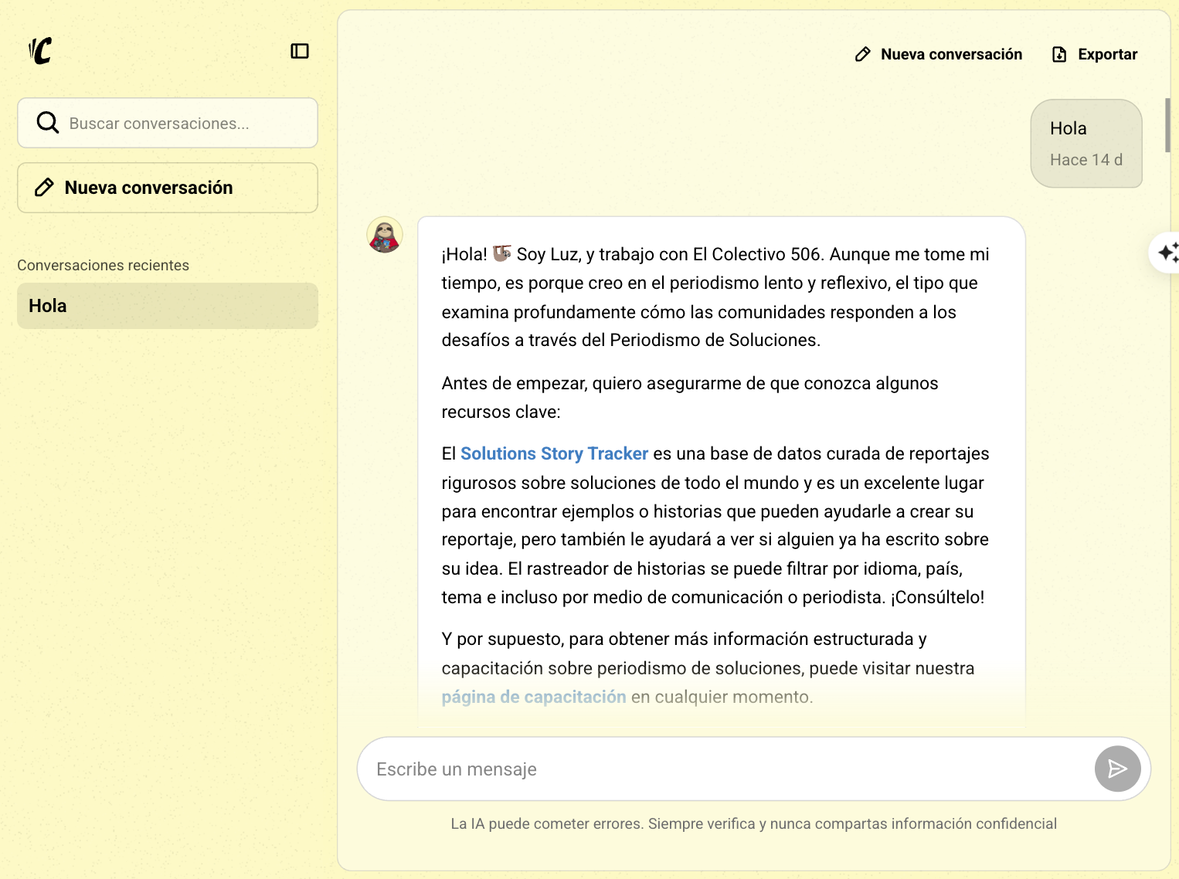1179x879 pixels.
Task: Click the Hace 14 d timestamp label
Action: (x=1086, y=159)
